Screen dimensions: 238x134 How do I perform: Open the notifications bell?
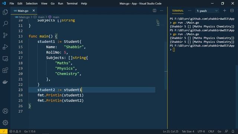(x=233, y=131)
